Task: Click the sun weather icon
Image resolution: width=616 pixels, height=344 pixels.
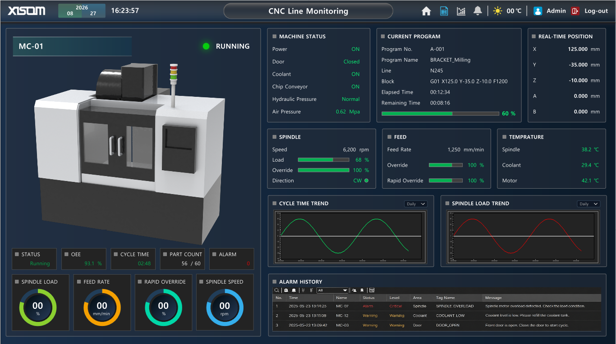Action: (498, 11)
